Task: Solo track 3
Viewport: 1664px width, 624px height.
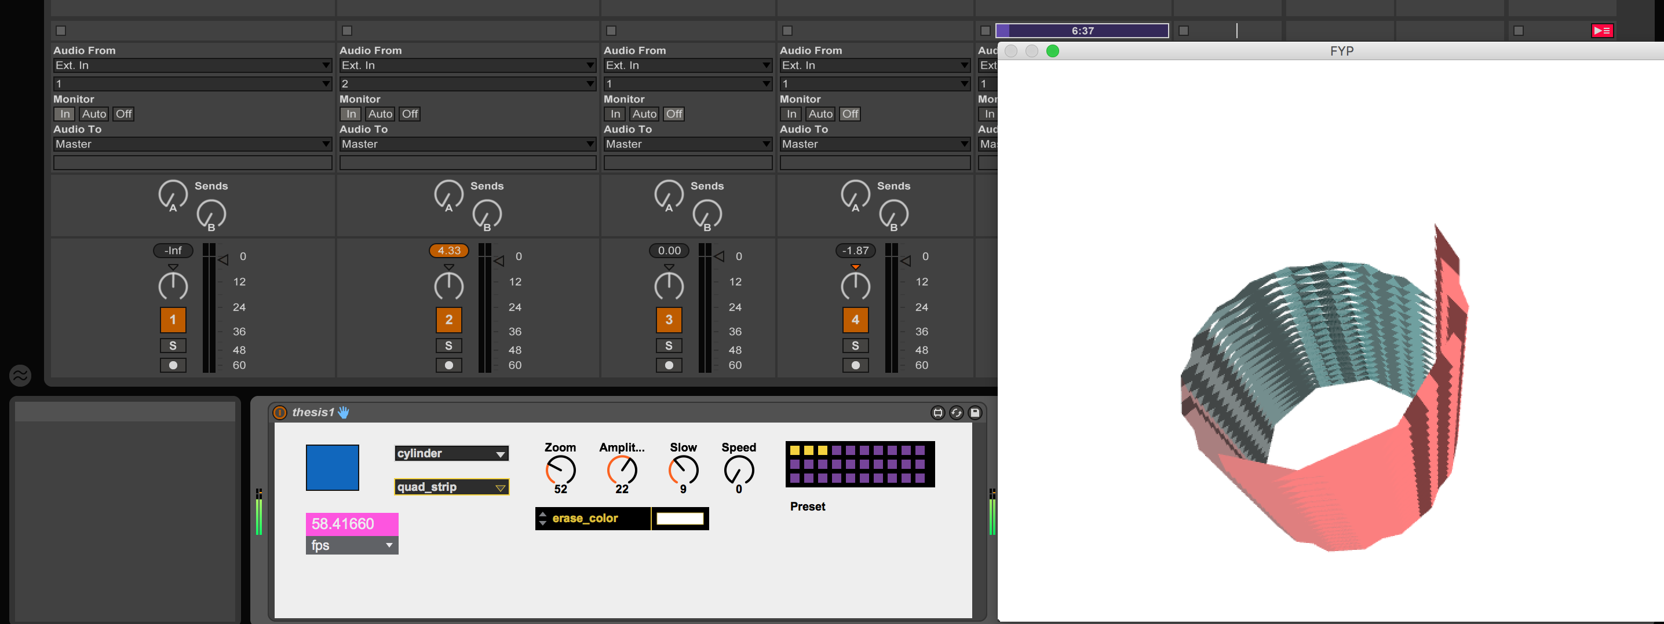Action: [669, 345]
